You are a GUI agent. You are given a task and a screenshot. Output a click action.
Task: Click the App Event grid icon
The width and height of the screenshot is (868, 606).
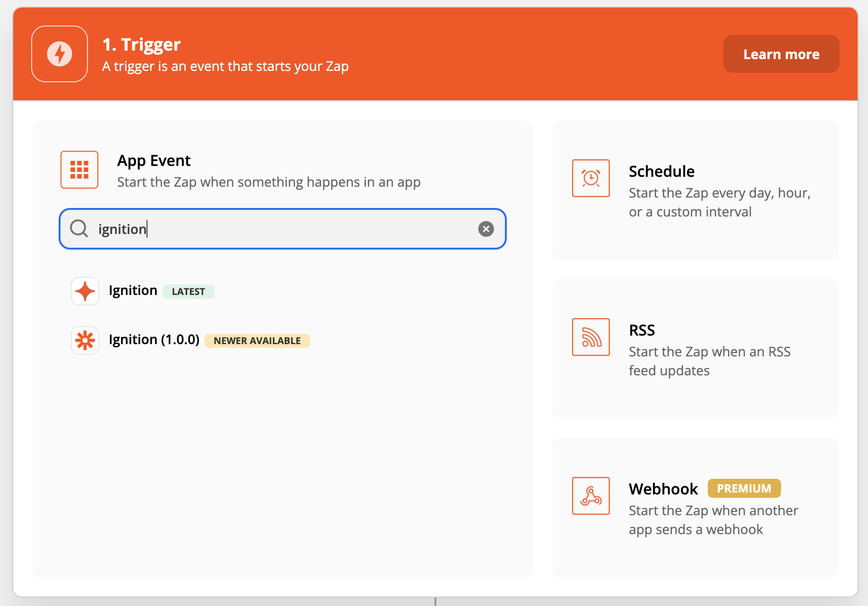[79, 170]
